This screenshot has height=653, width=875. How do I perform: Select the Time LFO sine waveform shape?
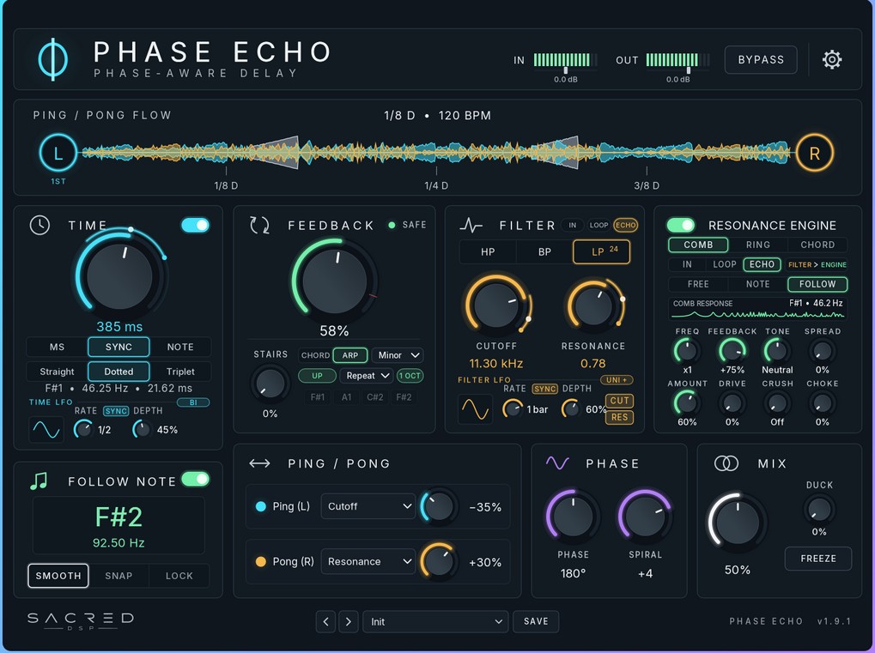46,429
